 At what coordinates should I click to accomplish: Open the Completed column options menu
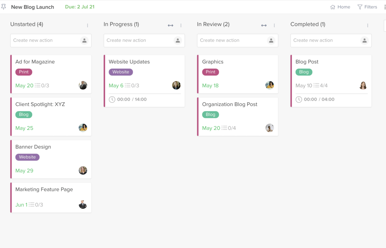pos(367,25)
